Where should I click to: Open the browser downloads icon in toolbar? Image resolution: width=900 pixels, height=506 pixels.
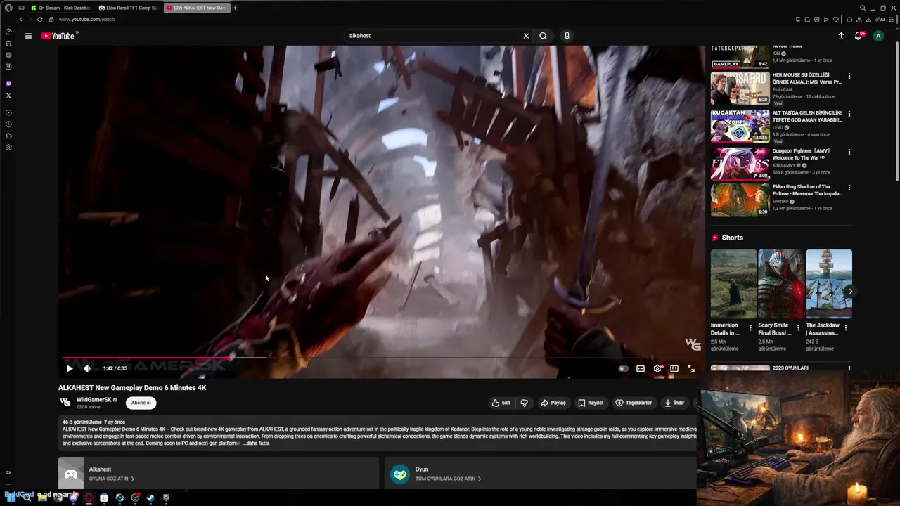point(868,20)
